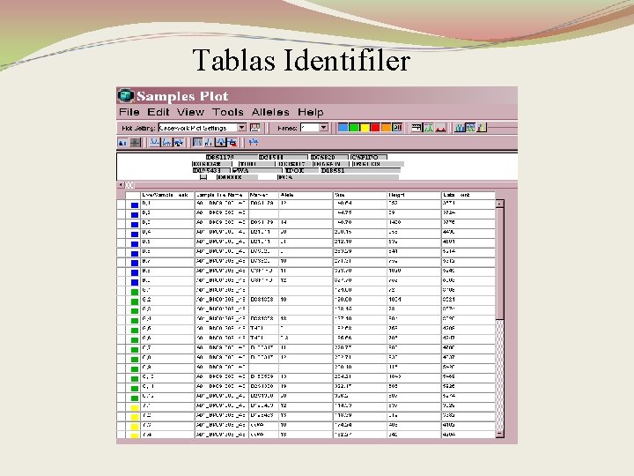Select the D7S820 marker header
The height and width of the screenshot is (476, 634).
329,157
